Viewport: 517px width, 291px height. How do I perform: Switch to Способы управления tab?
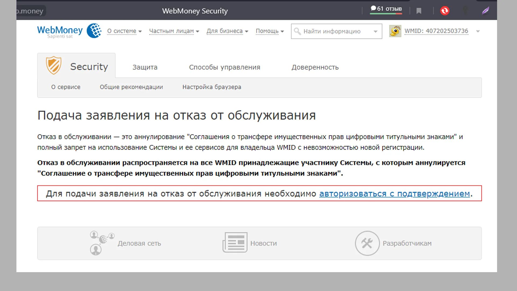[225, 67]
